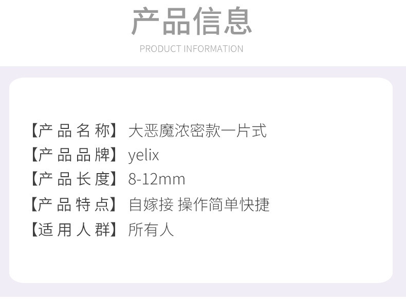Click the 所有人 audience text

151,229
